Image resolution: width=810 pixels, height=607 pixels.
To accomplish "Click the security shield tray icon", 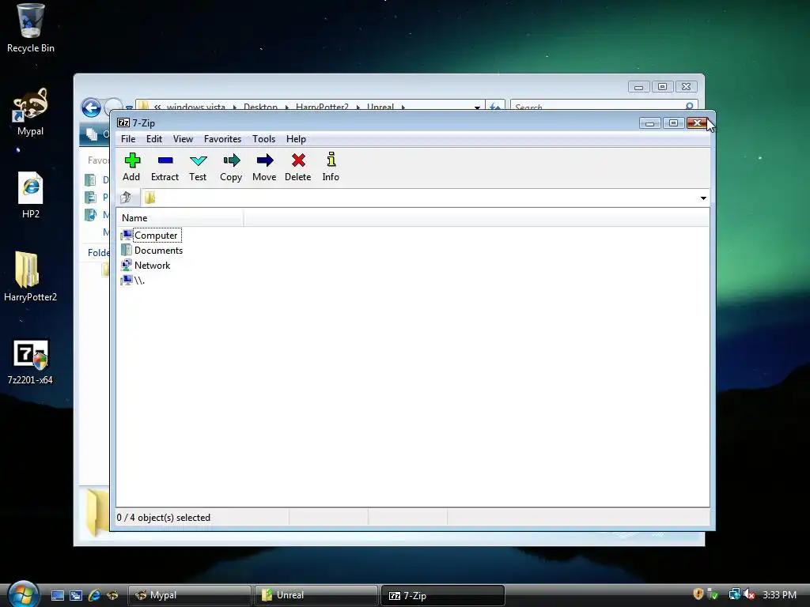I will pyautogui.click(x=698, y=594).
